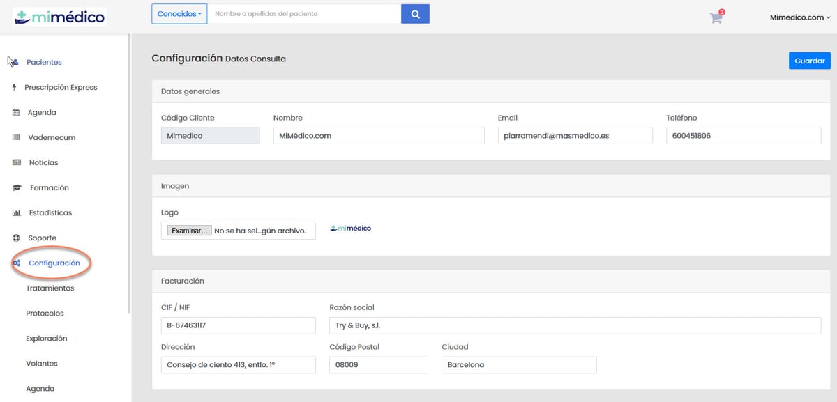
Task: Click the Razón social text field
Action: click(x=574, y=325)
